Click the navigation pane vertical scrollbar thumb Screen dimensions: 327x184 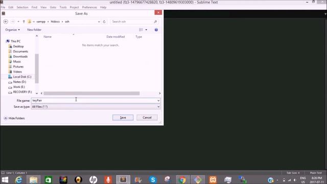[37, 68]
